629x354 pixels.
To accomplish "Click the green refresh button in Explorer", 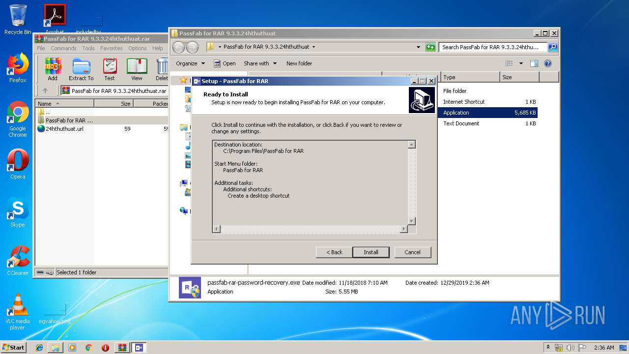I will (430, 47).
